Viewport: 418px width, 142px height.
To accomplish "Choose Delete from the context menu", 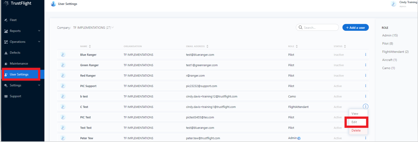I will pyautogui.click(x=356, y=131).
